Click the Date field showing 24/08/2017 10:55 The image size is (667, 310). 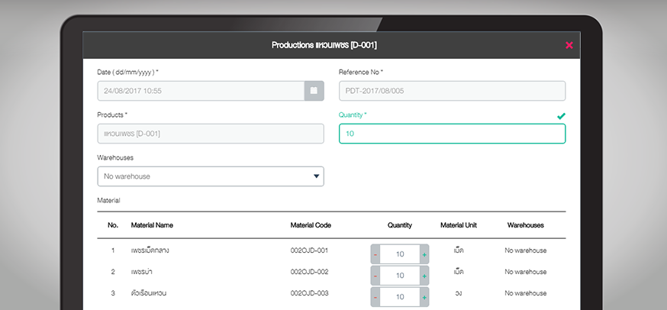click(201, 91)
